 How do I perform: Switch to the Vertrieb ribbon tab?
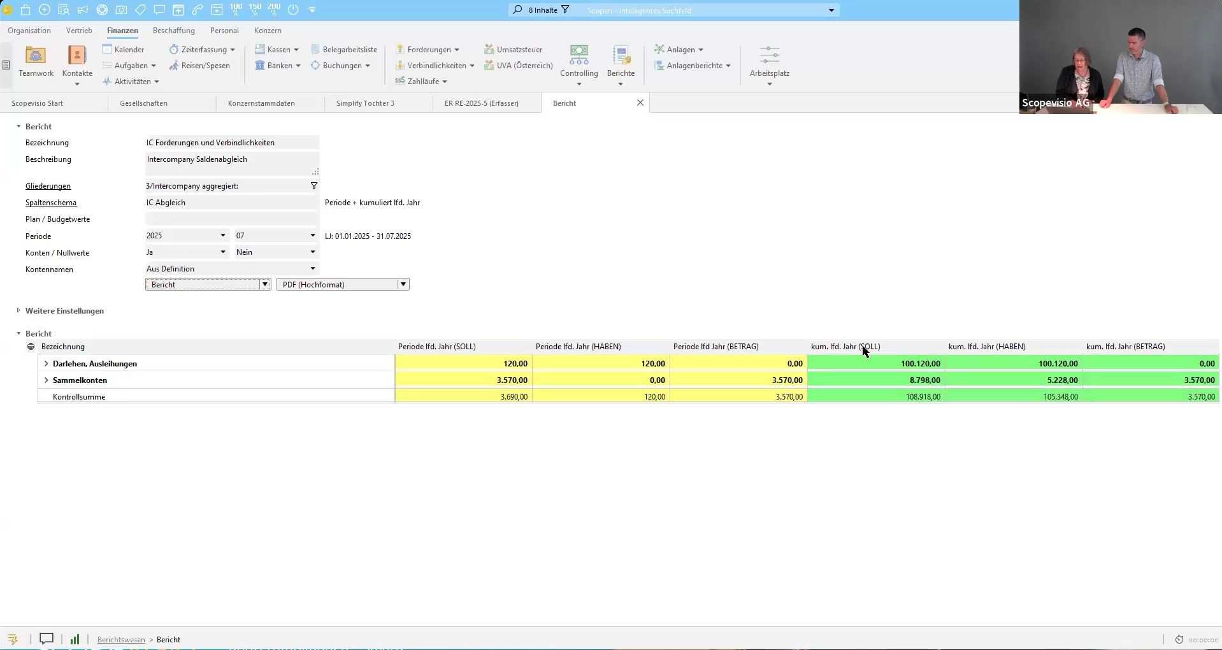point(79,31)
